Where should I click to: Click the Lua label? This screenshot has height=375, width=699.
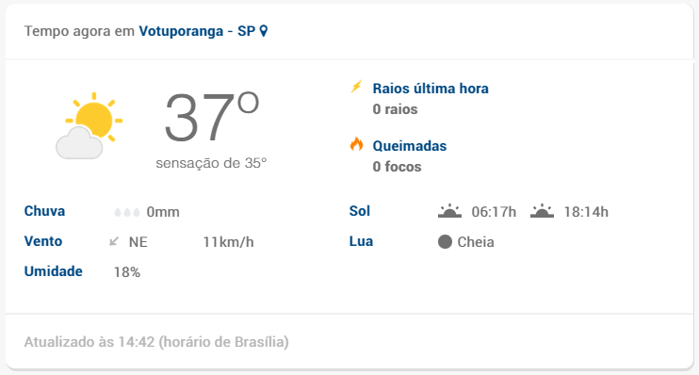pyautogui.click(x=361, y=241)
